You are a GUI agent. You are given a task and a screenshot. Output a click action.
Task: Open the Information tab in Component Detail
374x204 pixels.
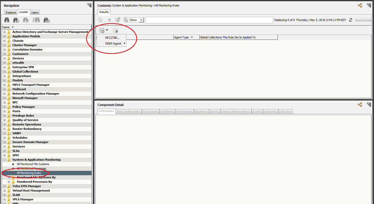(106, 111)
